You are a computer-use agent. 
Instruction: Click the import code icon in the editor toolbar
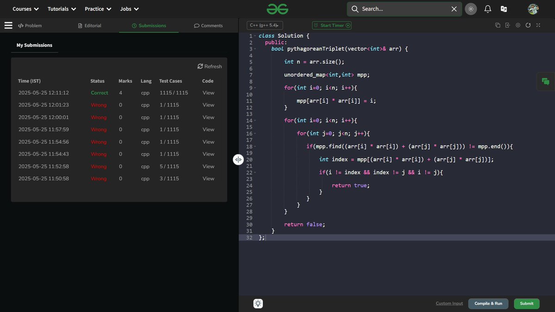point(507,25)
